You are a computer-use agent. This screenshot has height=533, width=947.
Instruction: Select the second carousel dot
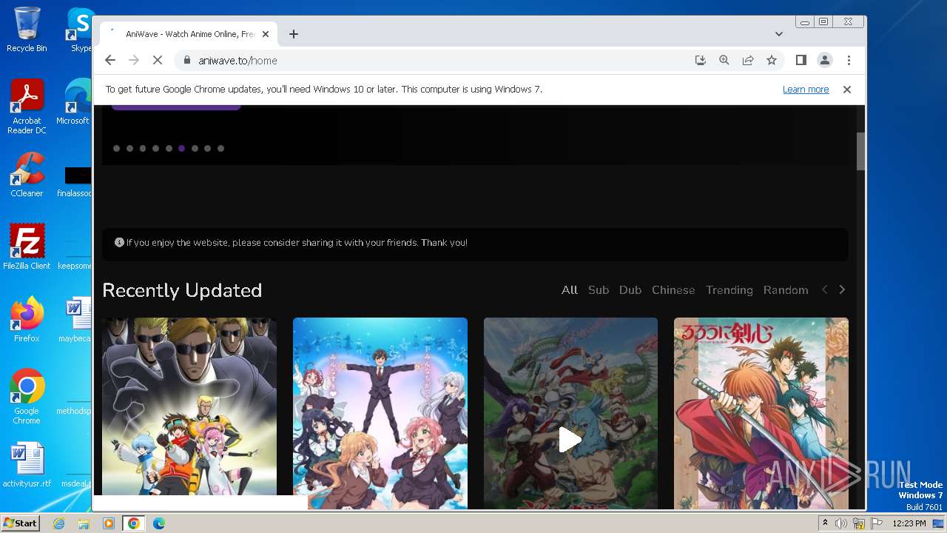[x=130, y=149]
